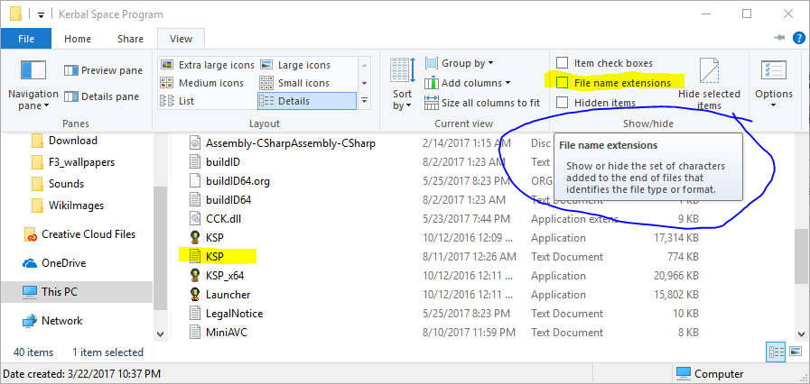The height and width of the screenshot is (384, 810).
Task: Open the Navigation pane dropdown
Action: (33, 85)
